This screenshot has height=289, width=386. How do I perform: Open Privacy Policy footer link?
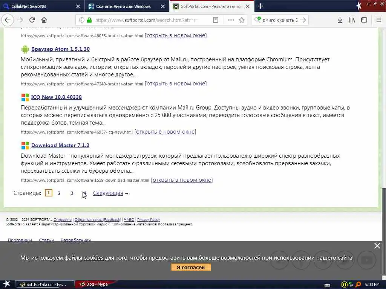pyautogui.click(x=149, y=220)
